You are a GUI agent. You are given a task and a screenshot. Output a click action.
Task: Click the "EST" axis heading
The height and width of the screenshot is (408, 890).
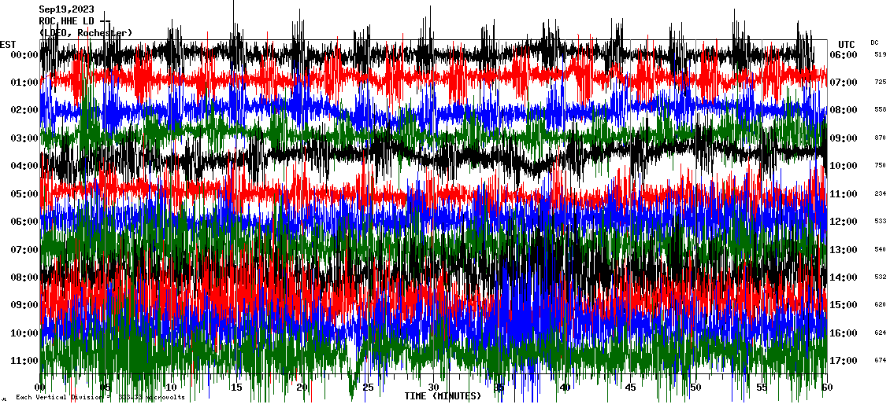(8, 44)
